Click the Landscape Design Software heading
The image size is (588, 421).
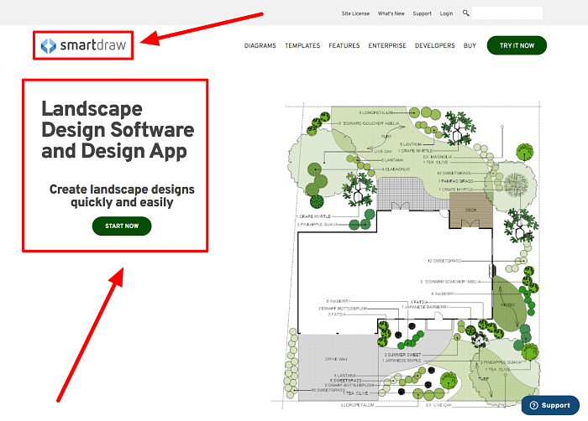(x=118, y=130)
